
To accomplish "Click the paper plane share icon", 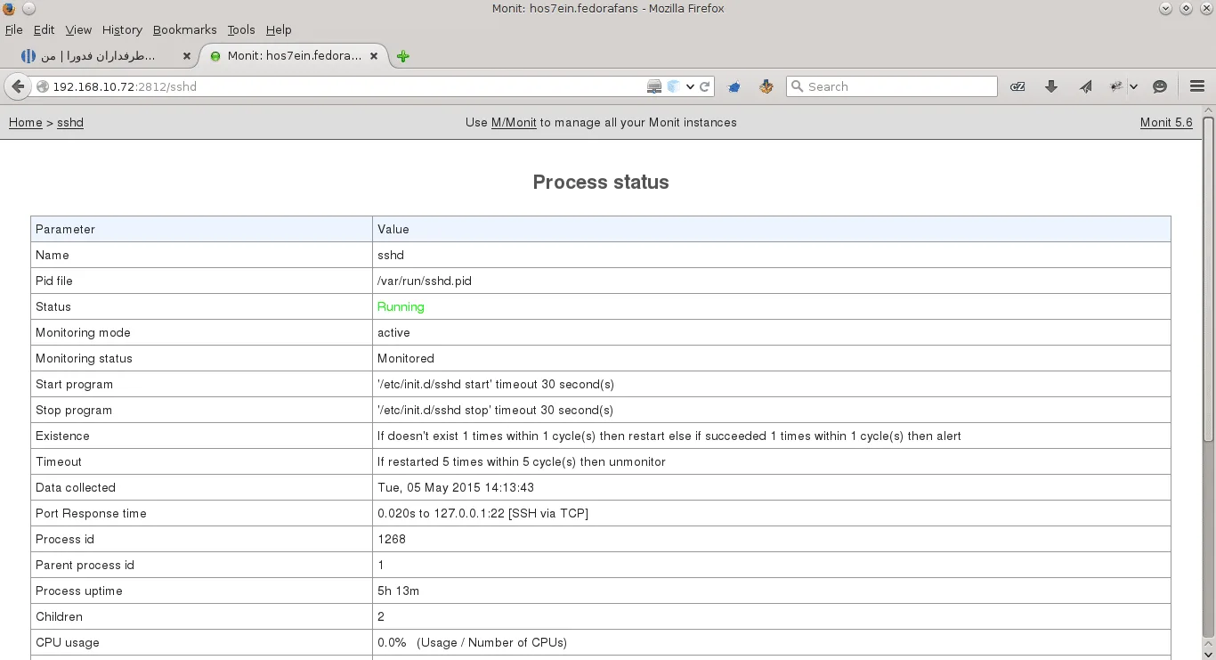I will click(x=1086, y=86).
